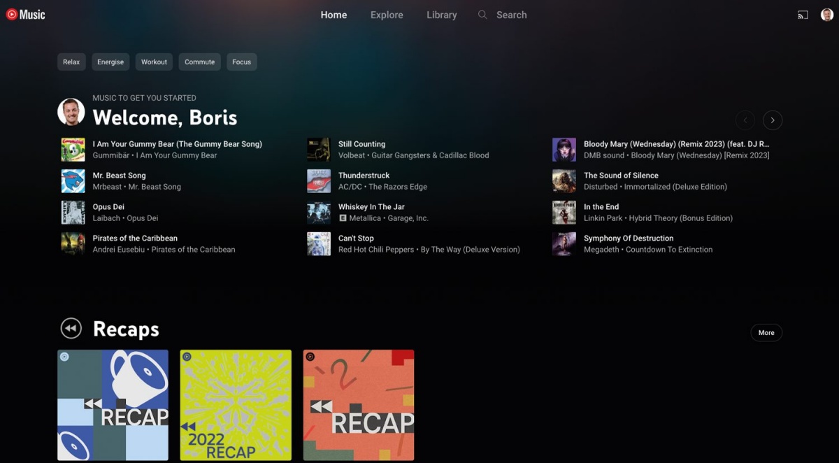Click Boris's profile picture beside Welcome
839x463 pixels.
click(71, 112)
